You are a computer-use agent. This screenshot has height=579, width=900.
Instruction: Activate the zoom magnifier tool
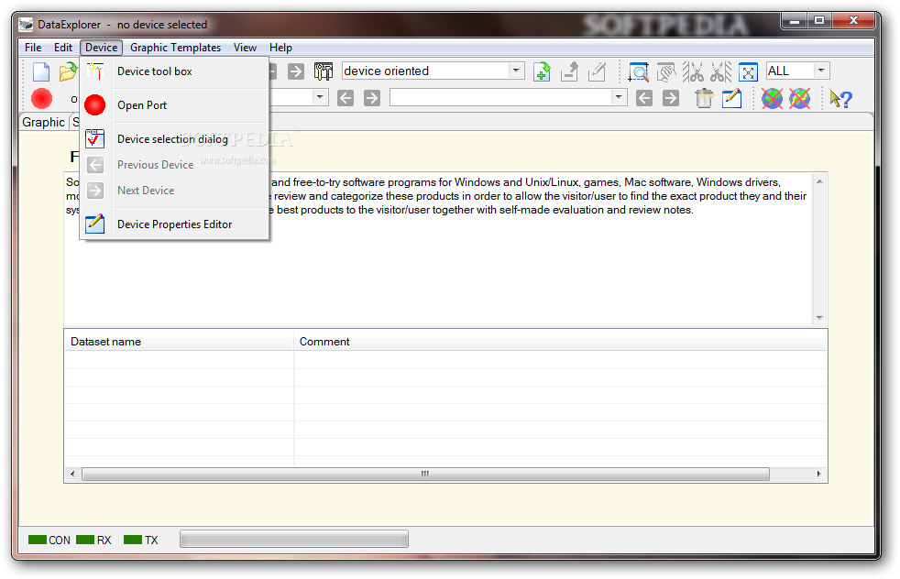[638, 71]
